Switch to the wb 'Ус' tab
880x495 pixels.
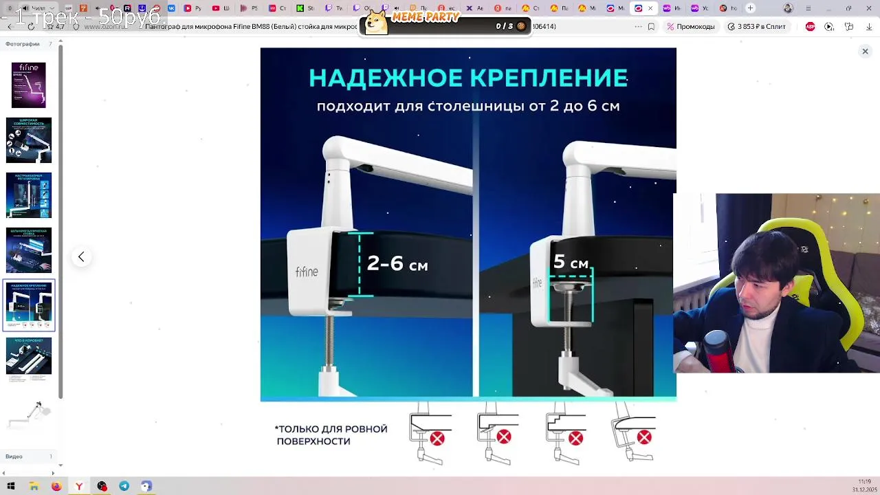click(700, 8)
